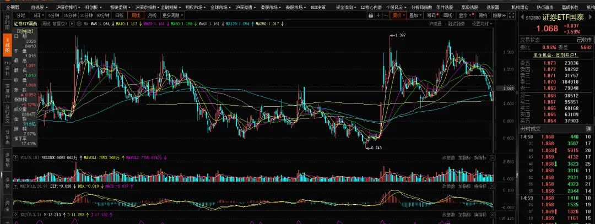Viewport: 595px width, 224px height.
Task: Click 融资融券 link above chart
Action: point(457,24)
